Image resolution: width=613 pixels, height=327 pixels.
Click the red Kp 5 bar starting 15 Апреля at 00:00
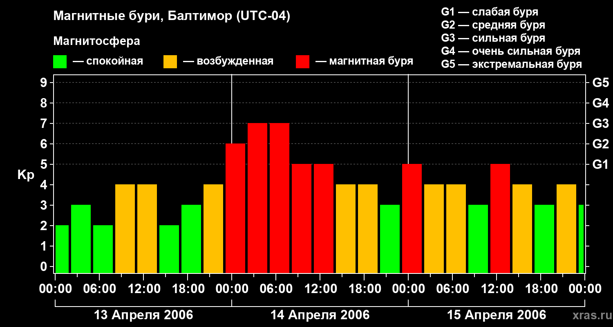click(x=412, y=219)
